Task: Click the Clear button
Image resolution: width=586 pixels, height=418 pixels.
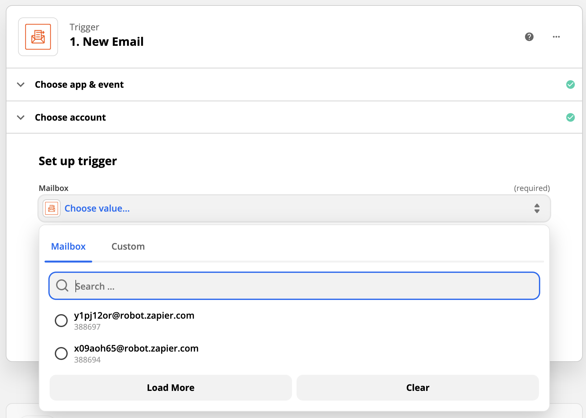Action: click(418, 388)
